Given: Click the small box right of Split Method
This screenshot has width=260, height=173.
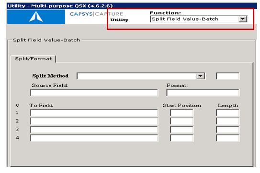Looking at the screenshot, I should [x=227, y=76].
